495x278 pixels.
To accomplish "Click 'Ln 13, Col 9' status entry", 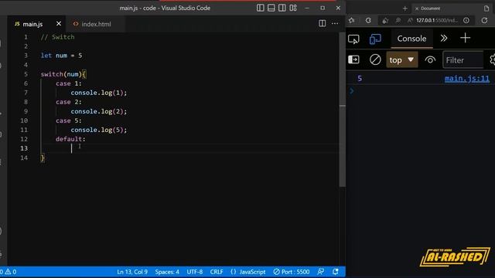I will [132, 272].
